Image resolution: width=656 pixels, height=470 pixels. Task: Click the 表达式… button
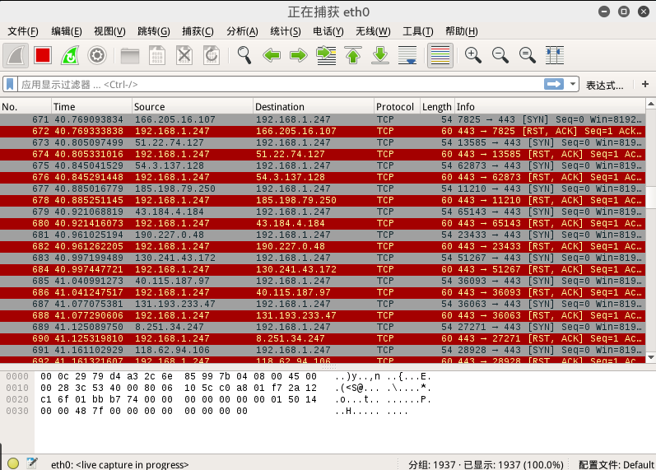[x=604, y=85]
